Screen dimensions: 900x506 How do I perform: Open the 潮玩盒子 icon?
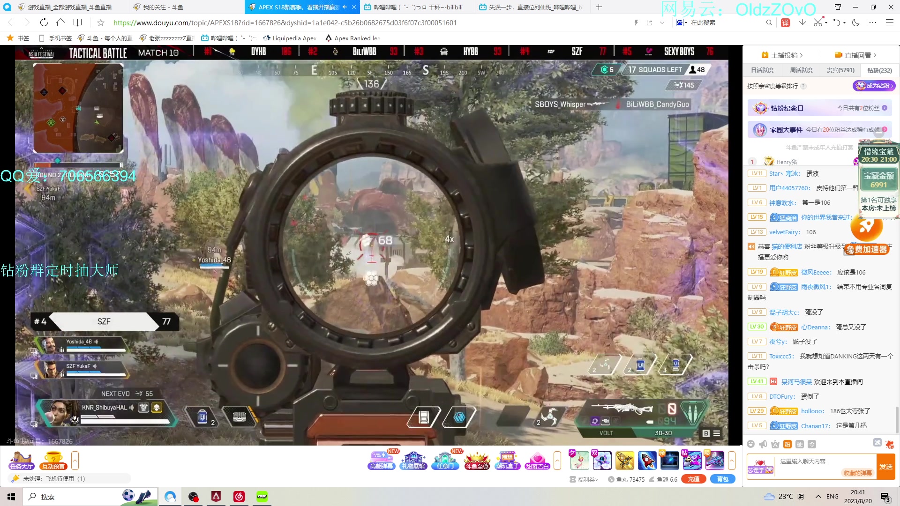tap(508, 460)
